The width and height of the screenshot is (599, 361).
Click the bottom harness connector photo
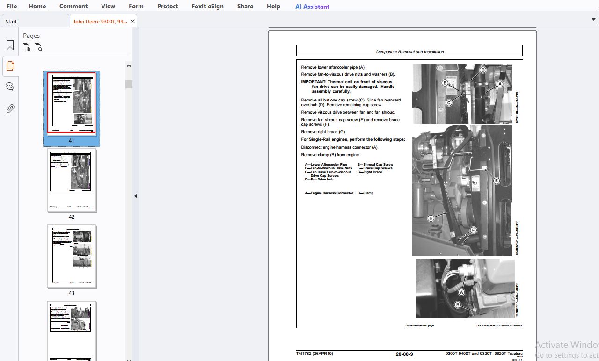point(465,289)
